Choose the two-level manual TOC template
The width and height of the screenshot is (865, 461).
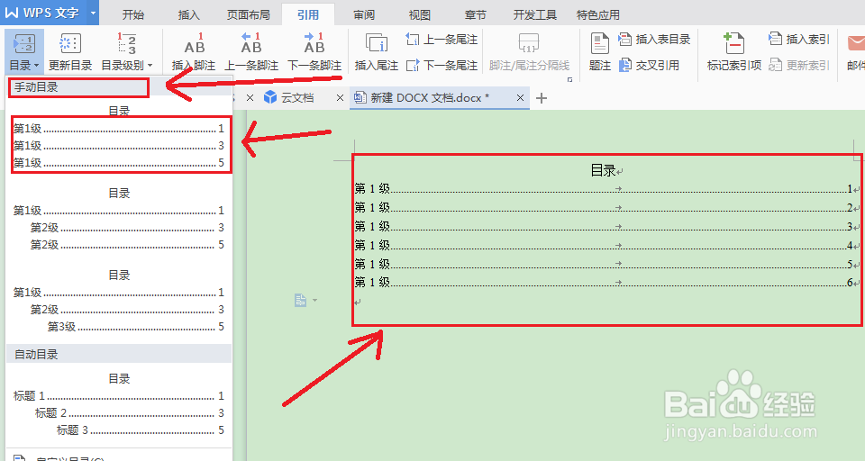[119, 220]
